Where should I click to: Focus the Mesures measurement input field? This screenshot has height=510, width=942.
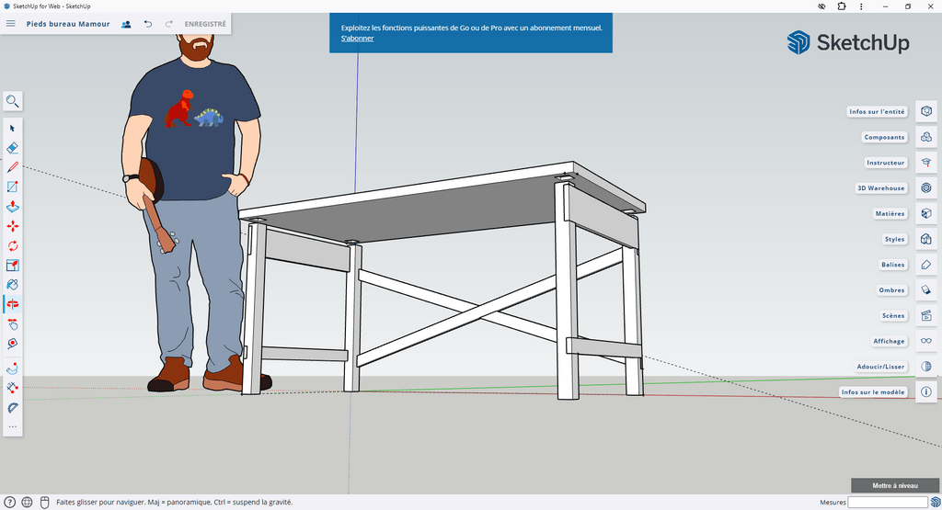[x=888, y=503]
